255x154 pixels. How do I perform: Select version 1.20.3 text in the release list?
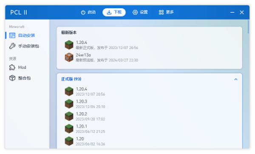click(82, 102)
